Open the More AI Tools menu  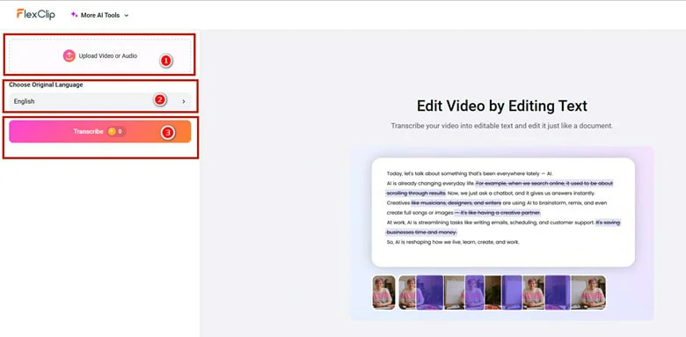tap(99, 15)
